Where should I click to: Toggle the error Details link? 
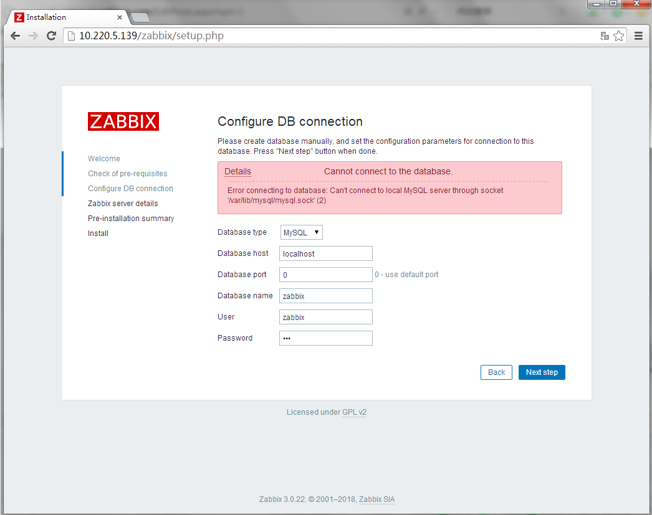[x=238, y=171]
